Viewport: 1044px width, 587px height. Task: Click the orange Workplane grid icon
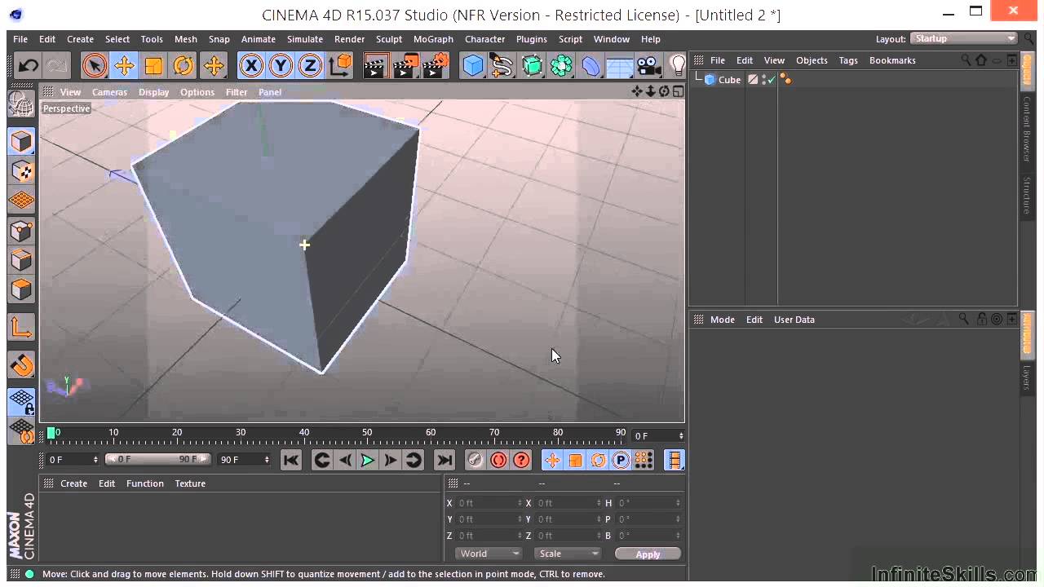(x=21, y=201)
